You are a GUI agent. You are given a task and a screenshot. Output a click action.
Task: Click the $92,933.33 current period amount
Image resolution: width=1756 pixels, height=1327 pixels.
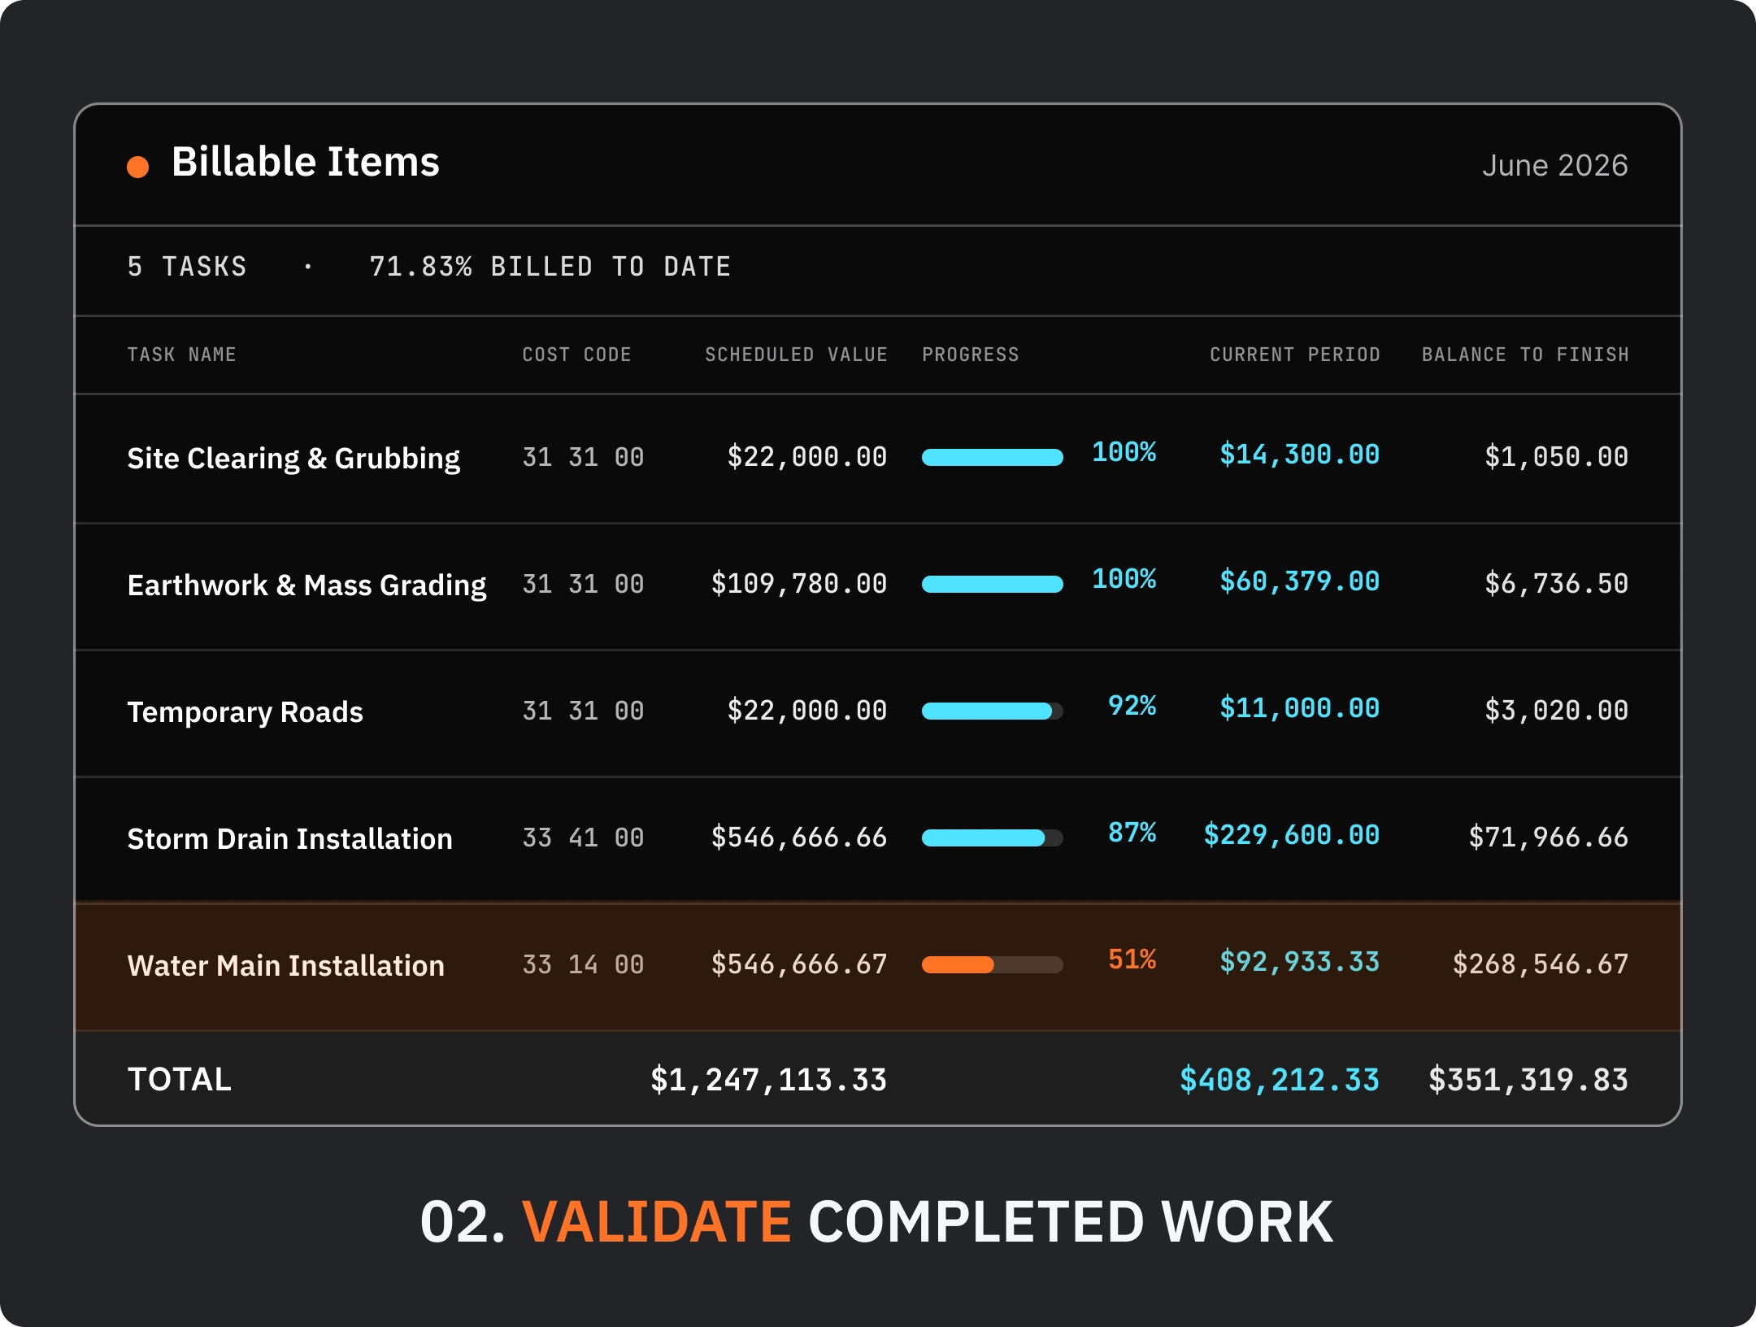[1299, 962]
